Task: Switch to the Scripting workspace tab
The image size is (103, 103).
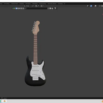Action: tap(60, 4)
